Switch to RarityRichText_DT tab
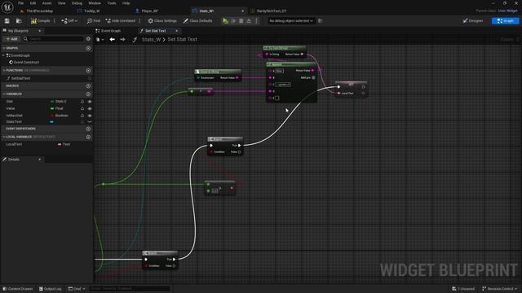The height and width of the screenshot is (293, 522). click(272, 11)
